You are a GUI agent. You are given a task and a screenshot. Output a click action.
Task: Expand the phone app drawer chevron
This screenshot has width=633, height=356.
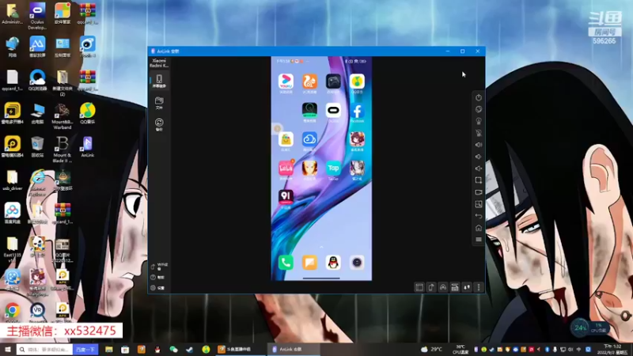click(x=321, y=247)
